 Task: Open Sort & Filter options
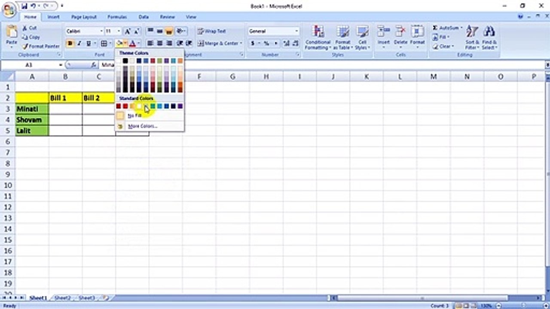[472, 37]
